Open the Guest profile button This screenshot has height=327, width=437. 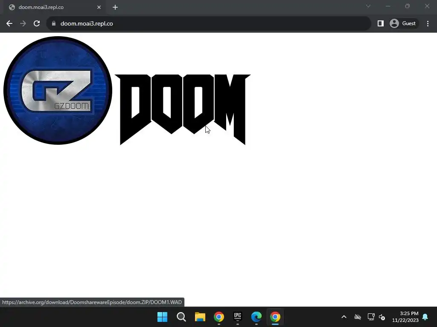pyautogui.click(x=404, y=24)
